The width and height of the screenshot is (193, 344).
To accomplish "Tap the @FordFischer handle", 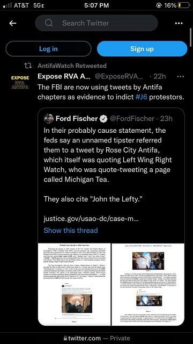I will coord(132,119).
